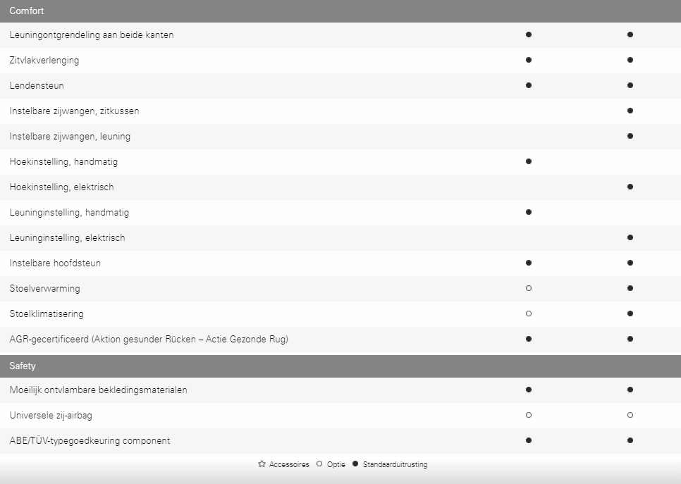
Task: Click the AGR-gecertificeerd row label
Action: tap(149, 340)
